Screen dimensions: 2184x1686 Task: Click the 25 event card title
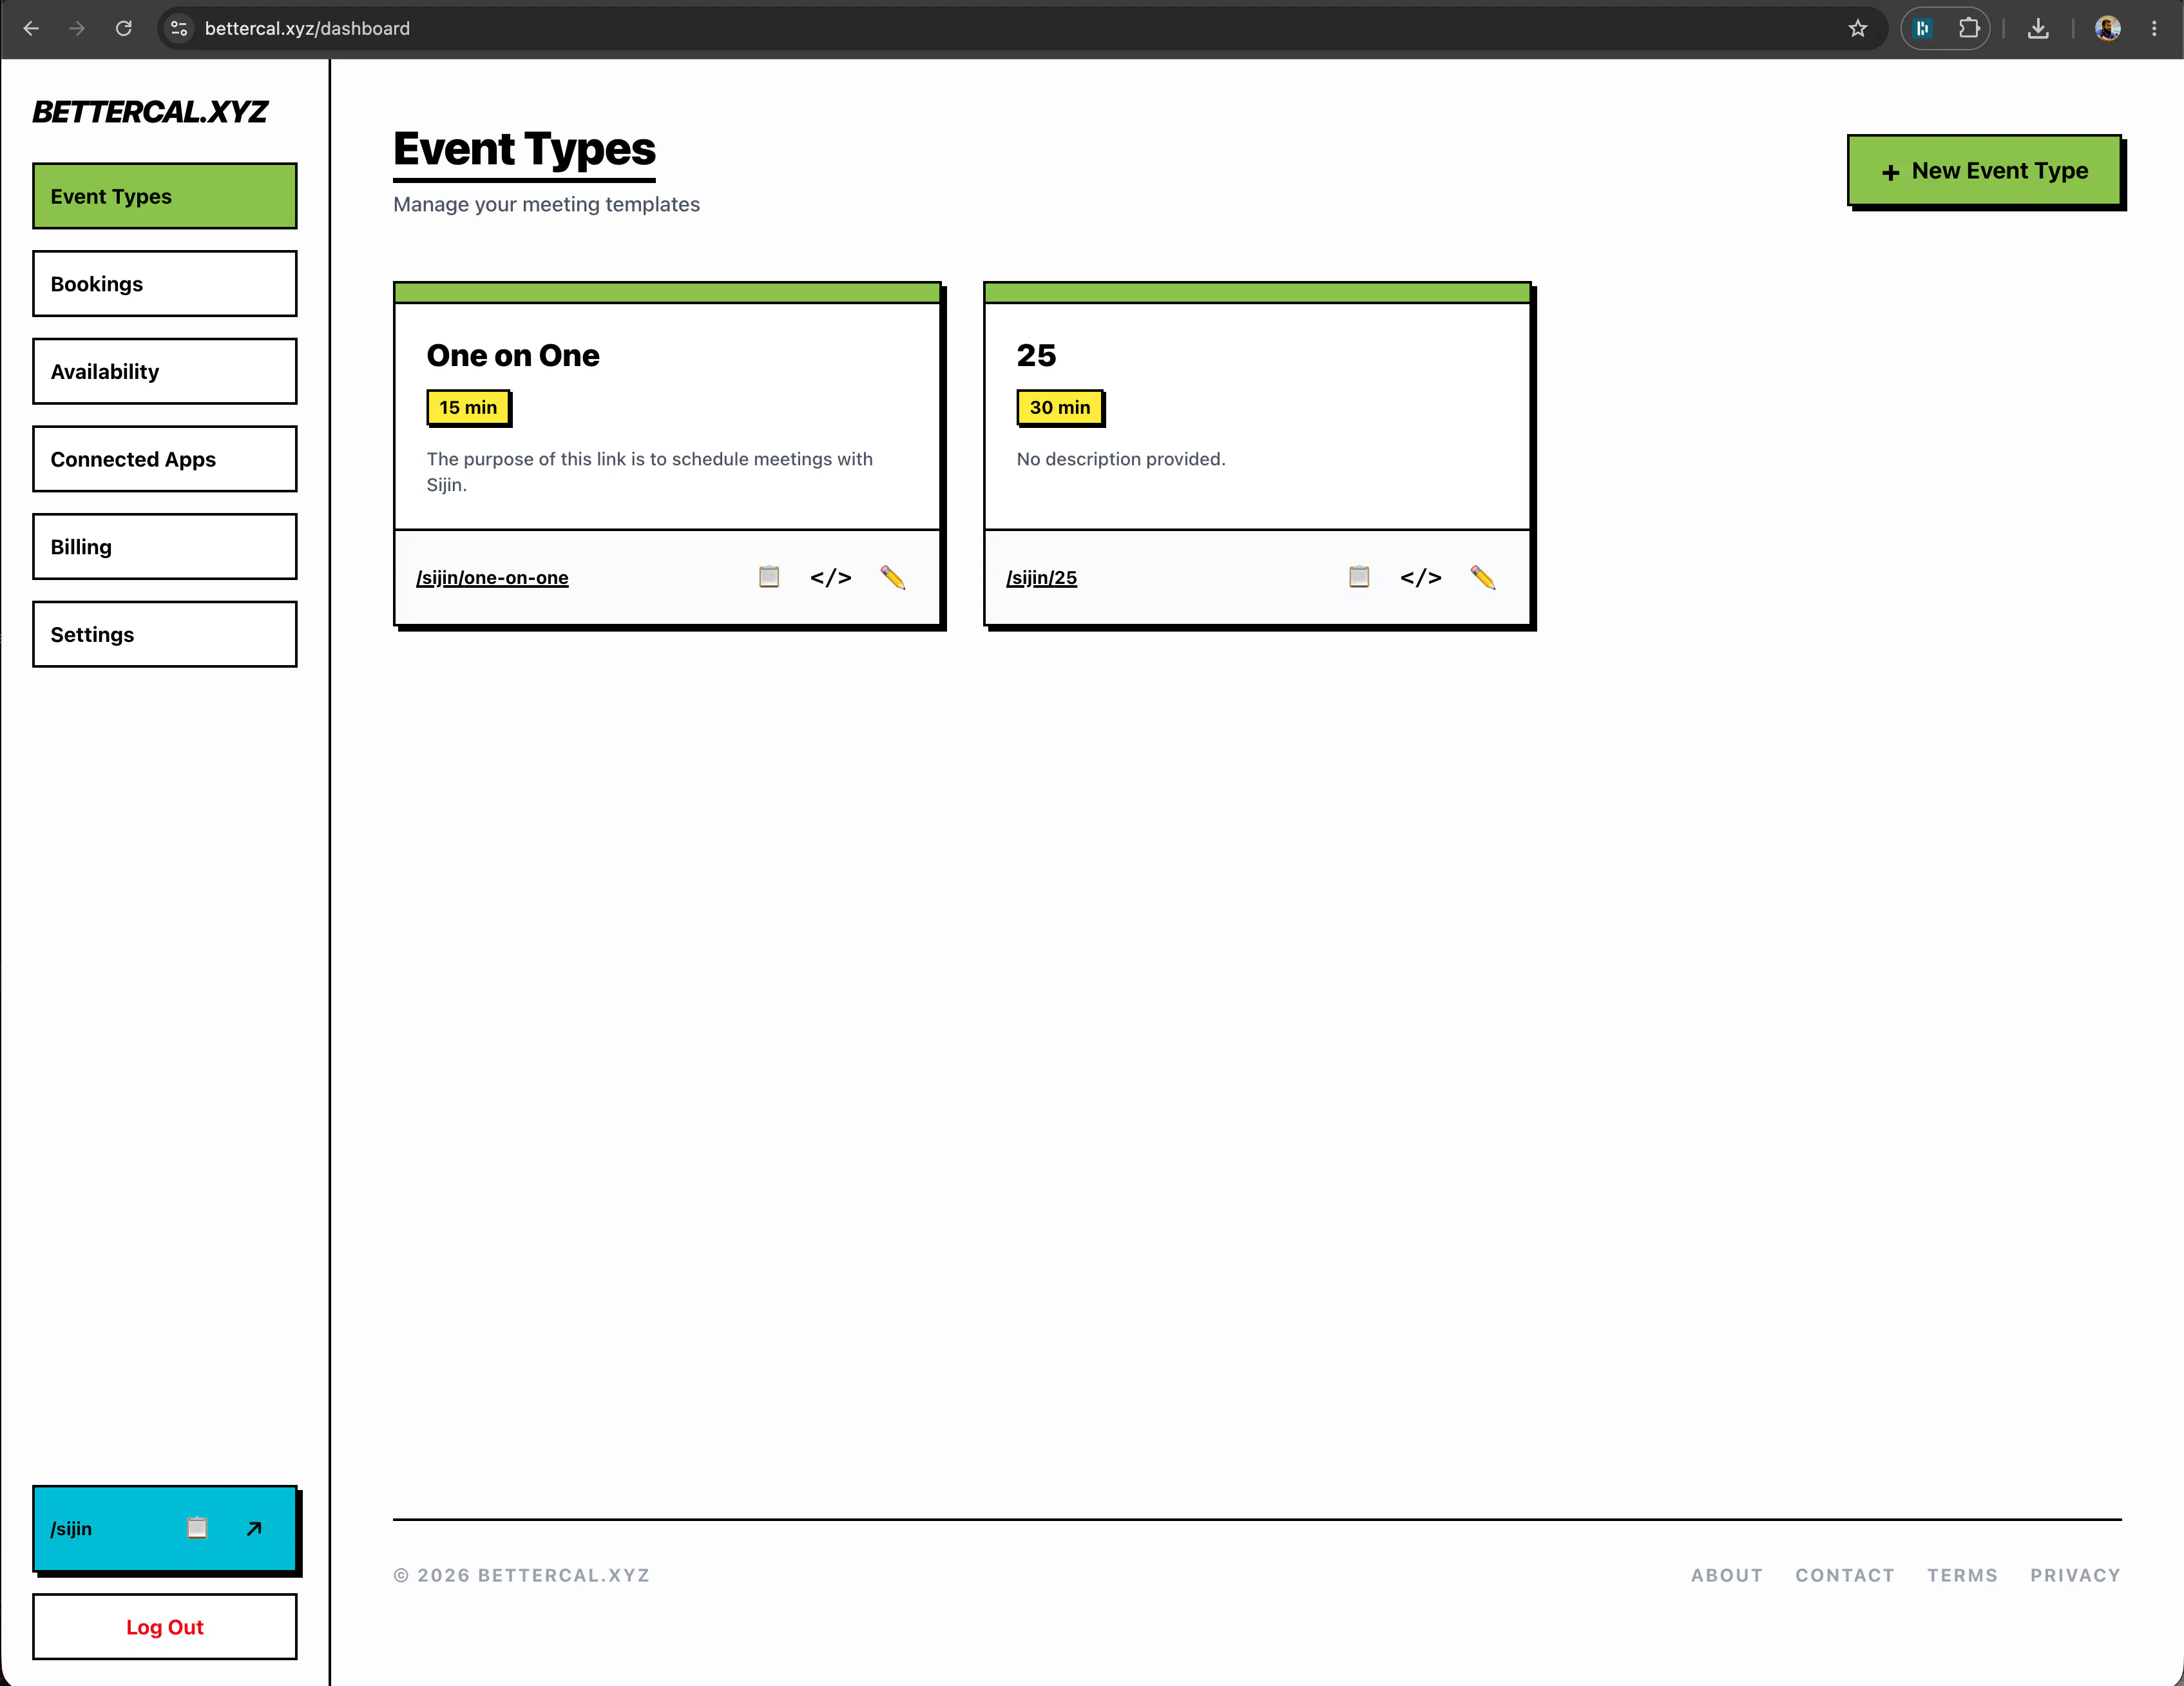click(x=1036, y=355)
